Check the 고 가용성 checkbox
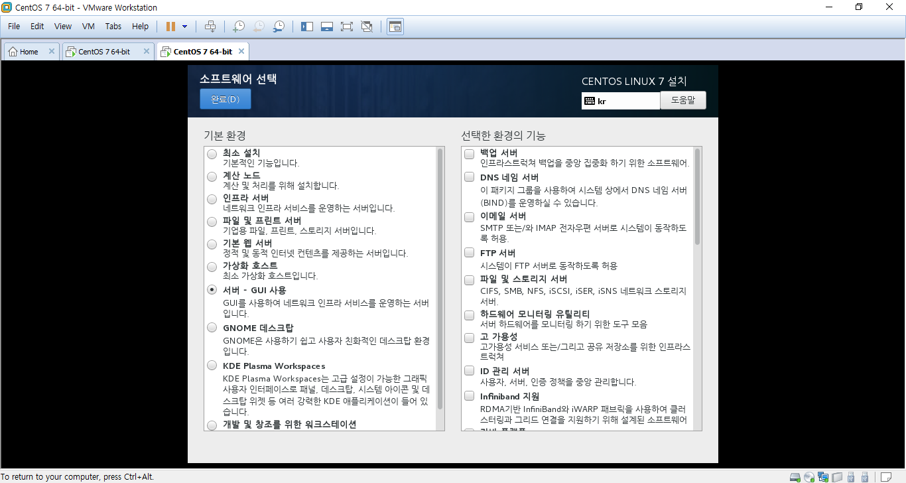Viewport: 906px width, 483px height. [469, 338]
